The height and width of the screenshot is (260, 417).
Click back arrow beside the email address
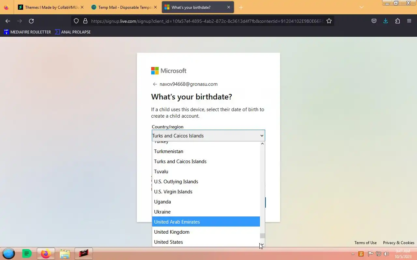(x=155, y=84)
